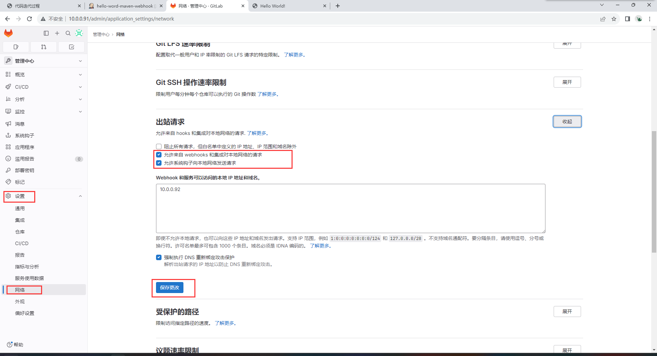This screenshot has width=657, height=356.
Task: Enable 阻止所有请求 checkbox
Action: pyautogui.click(x=159, y=147)
